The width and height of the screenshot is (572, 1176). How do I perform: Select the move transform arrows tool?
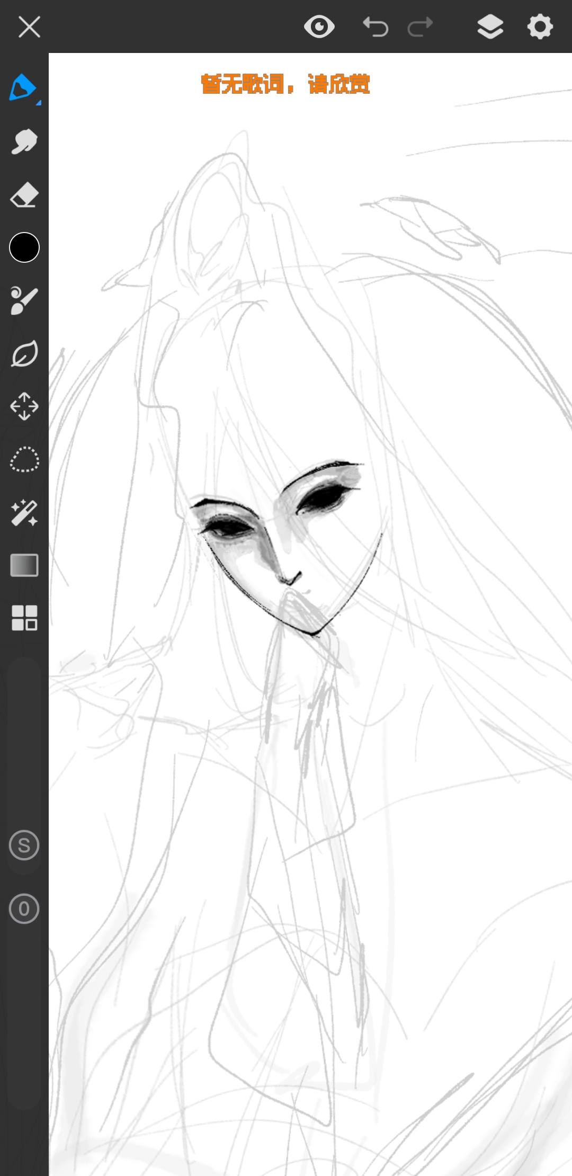24,406
